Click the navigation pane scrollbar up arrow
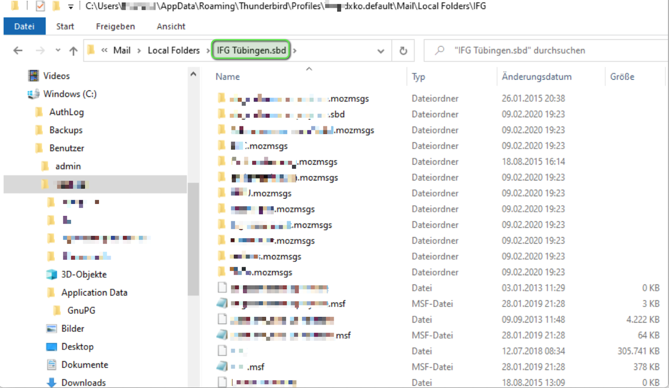This screenshot has width=669, height=388. pyautogui.click(x=193, y=74)
